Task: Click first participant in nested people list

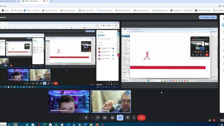Action: [x=107, y=48]
